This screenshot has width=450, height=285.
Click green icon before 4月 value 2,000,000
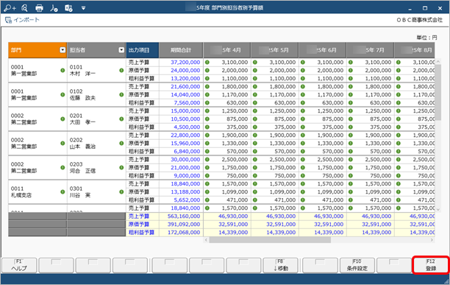click(207, 71)
